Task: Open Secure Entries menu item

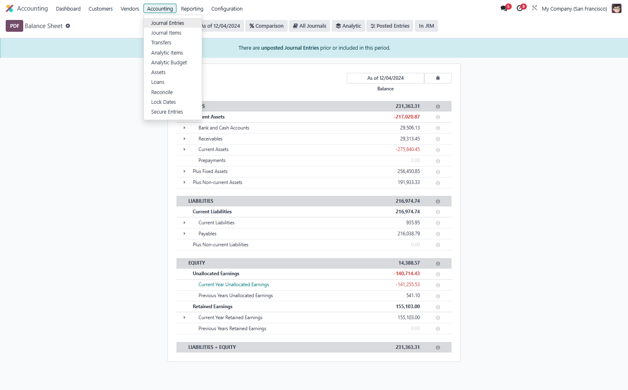Action: coord(173,112)
